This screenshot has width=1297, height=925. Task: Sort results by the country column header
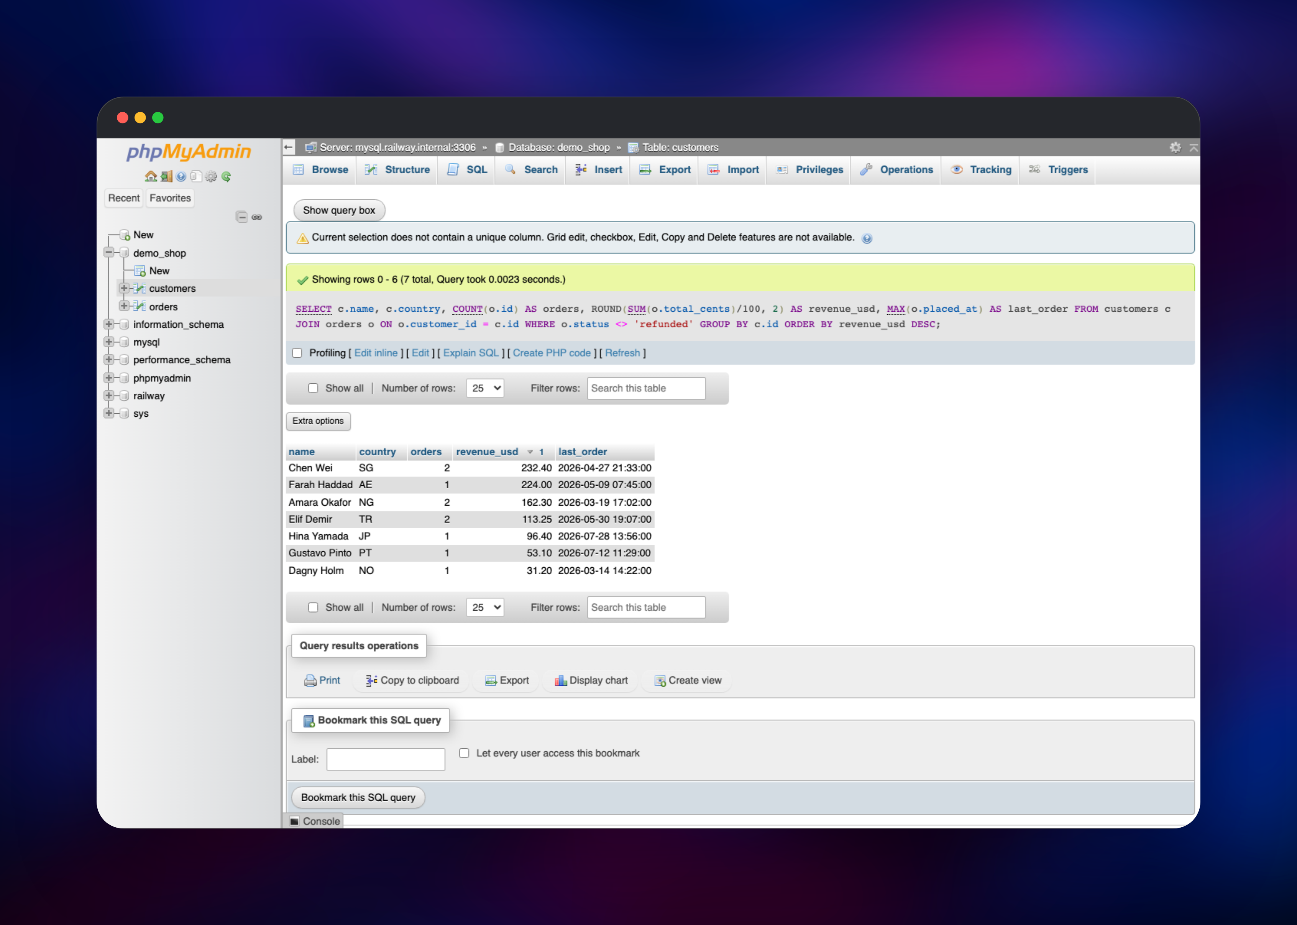377,452
